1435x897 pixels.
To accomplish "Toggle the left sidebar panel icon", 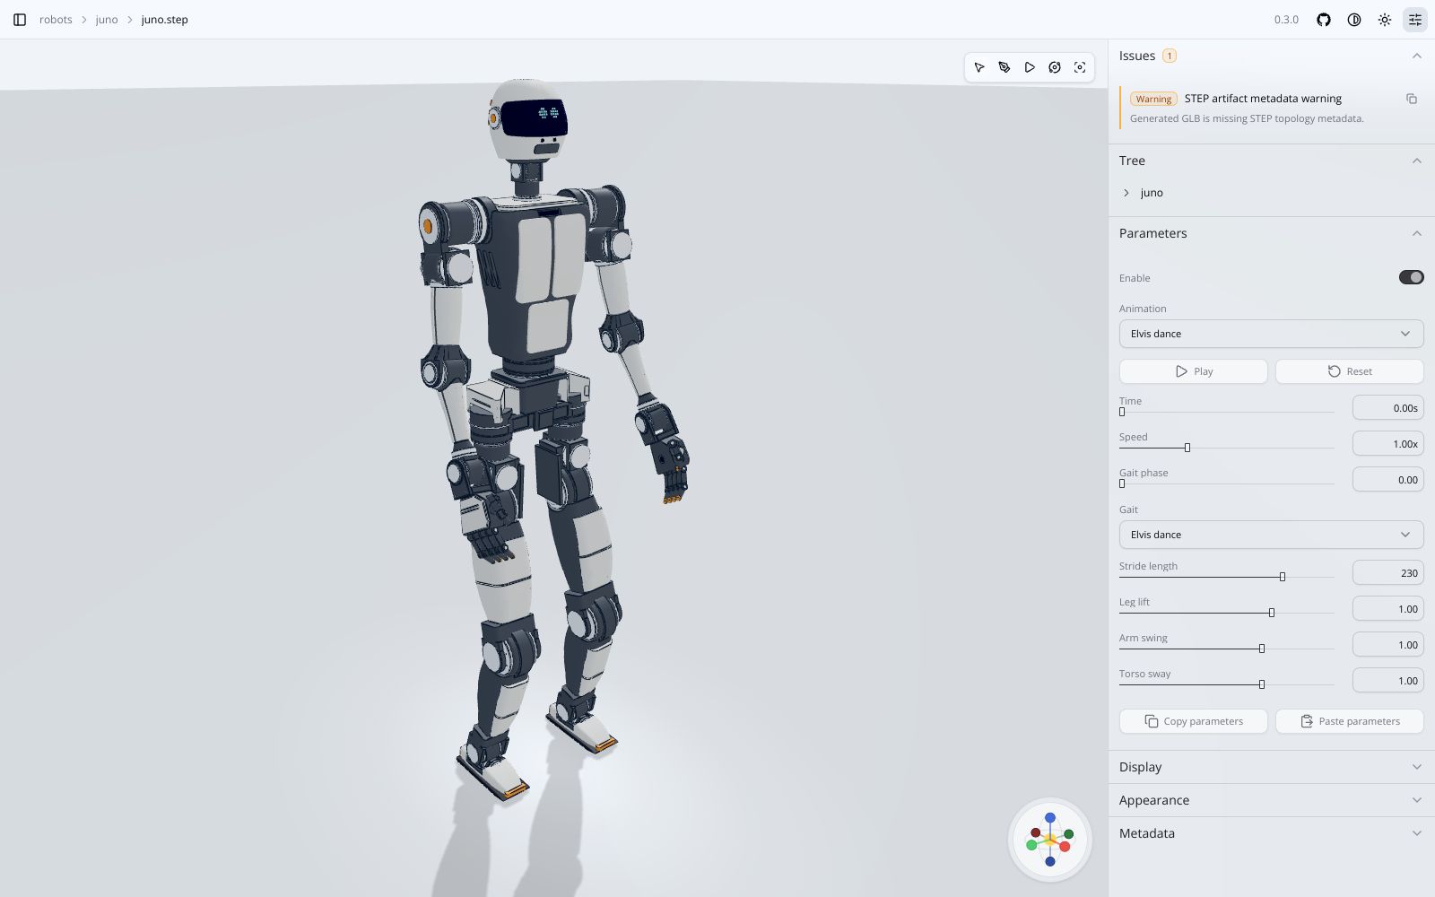I will [x=20, y=20].
